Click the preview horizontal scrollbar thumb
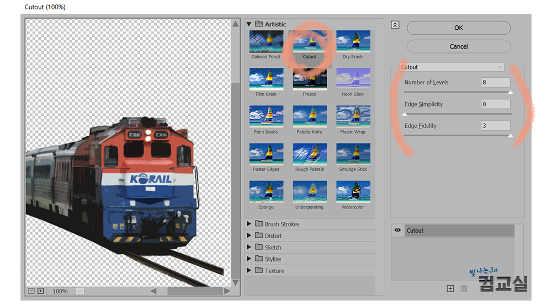This screenshot has width=552, height=305. tap(195, 291)
